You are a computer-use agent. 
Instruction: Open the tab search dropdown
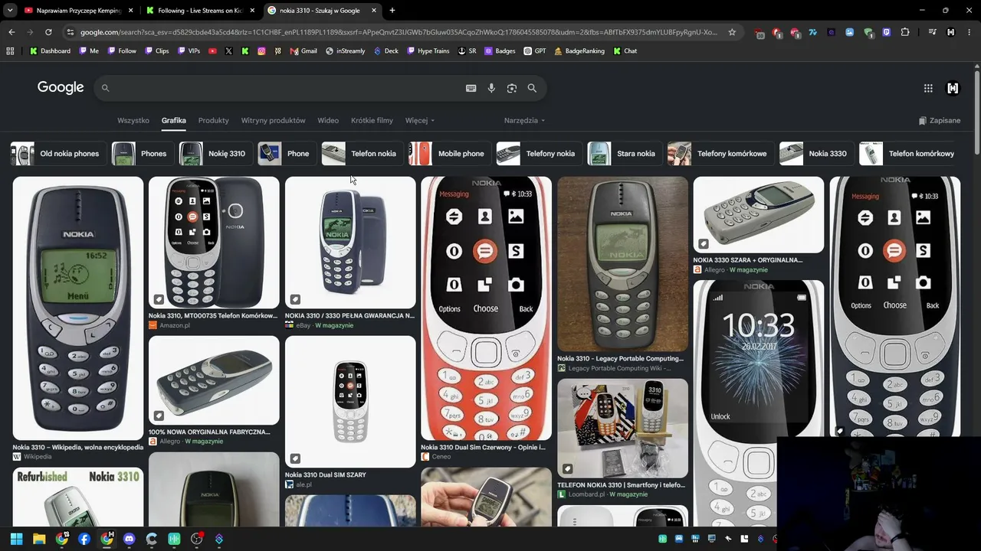pyautogui.click(x=10, y=11)
